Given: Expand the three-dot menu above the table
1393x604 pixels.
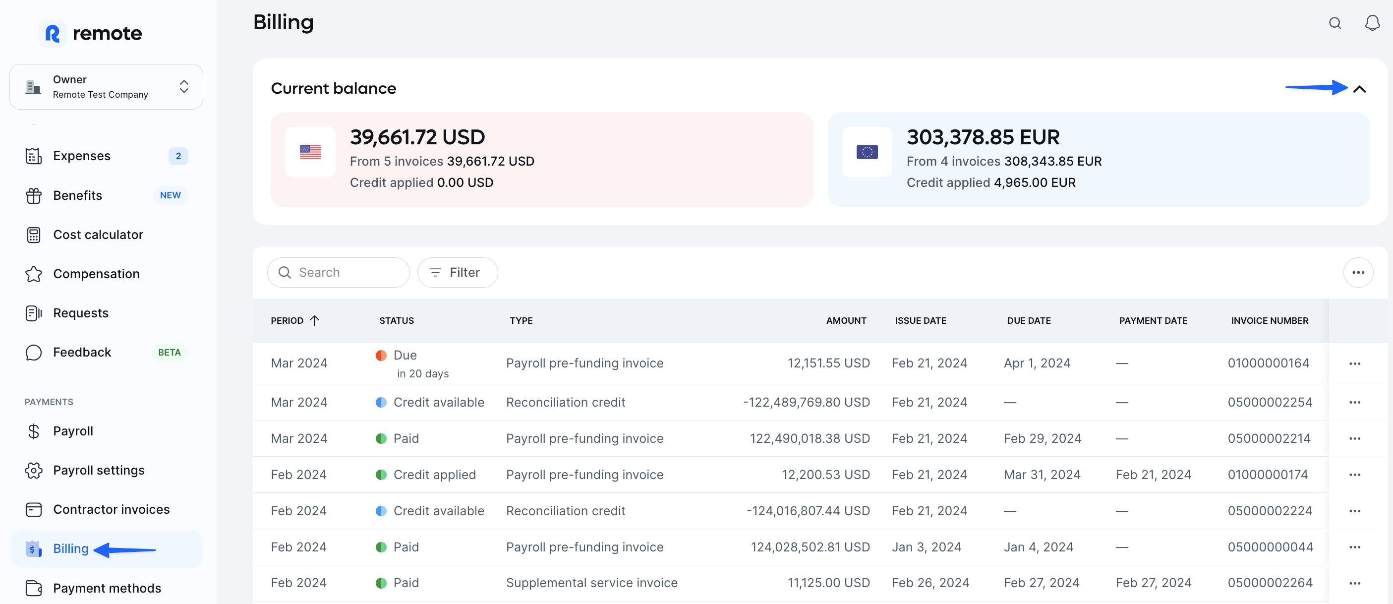Looking at the screenshot, I should coord(1358,272).
